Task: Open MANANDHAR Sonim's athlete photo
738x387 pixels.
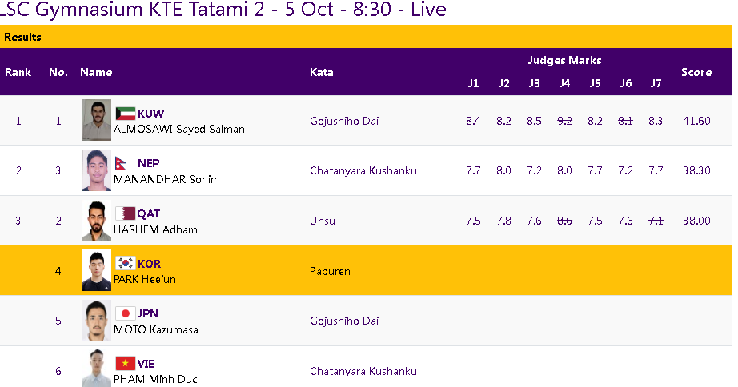Action: coord(97,170)
